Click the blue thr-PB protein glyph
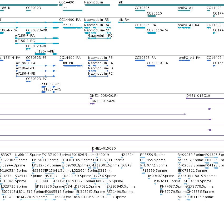The image size is (224, 201). 73,66
